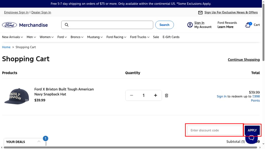Expand the Bronco menu
Viewport: 265px width, 149px height.
point(77,37)
